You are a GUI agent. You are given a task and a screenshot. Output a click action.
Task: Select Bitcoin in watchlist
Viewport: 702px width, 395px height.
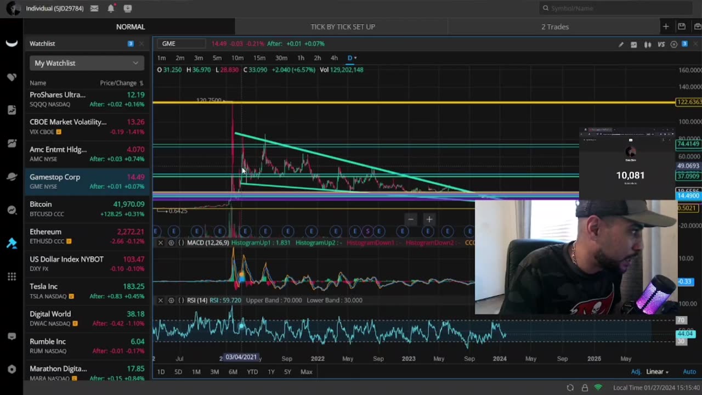click(x=87, y=208)
